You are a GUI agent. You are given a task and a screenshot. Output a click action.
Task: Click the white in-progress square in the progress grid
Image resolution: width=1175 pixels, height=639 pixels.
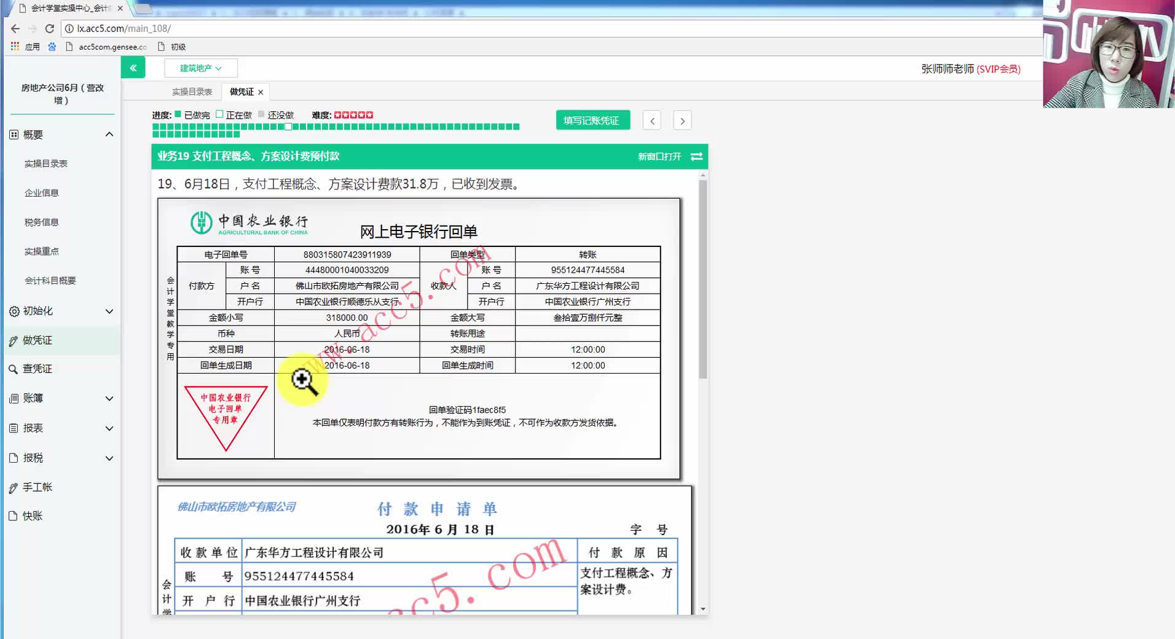288,126
